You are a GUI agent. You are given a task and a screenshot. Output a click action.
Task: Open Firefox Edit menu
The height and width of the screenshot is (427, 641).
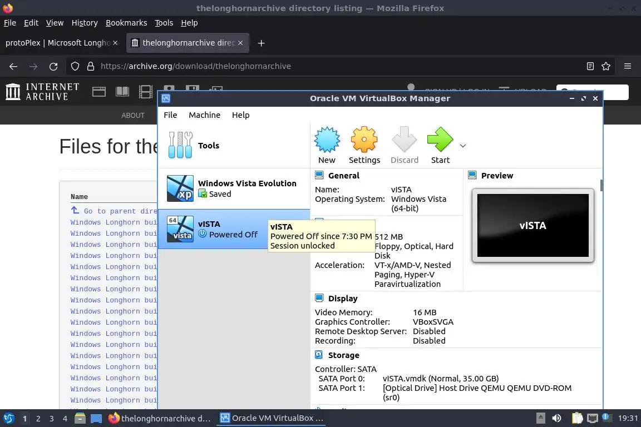point(31,23)
